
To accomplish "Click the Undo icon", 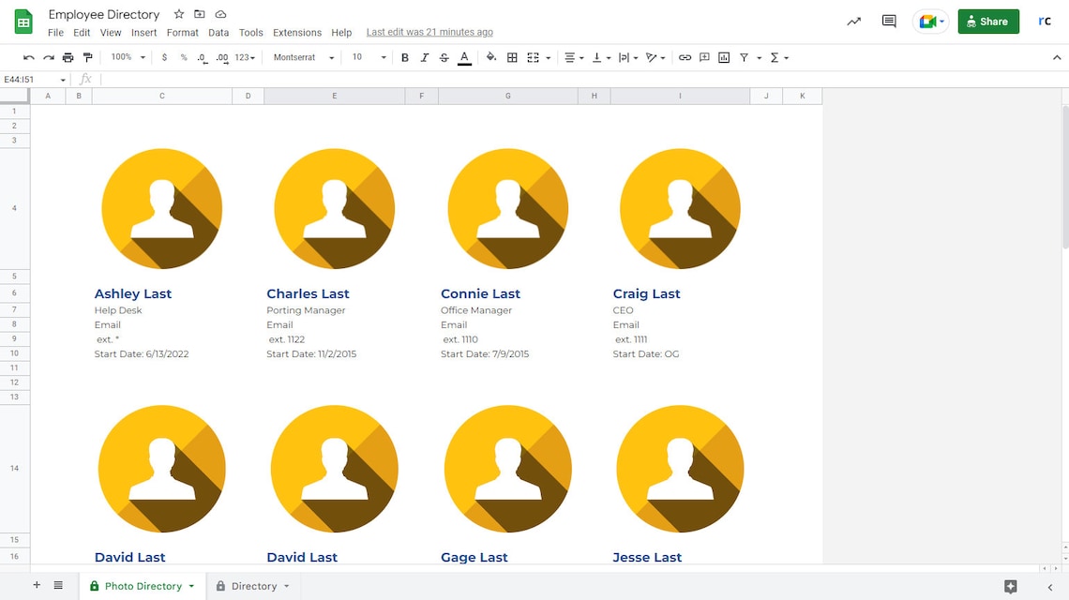I will [29, 58].
